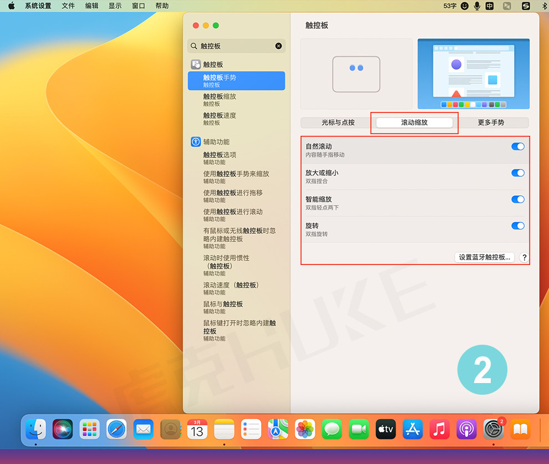This screenshot has width=549, height=464.
Task: Open the Apple menu
Action: pyautogui.click(x=12, y=6)
